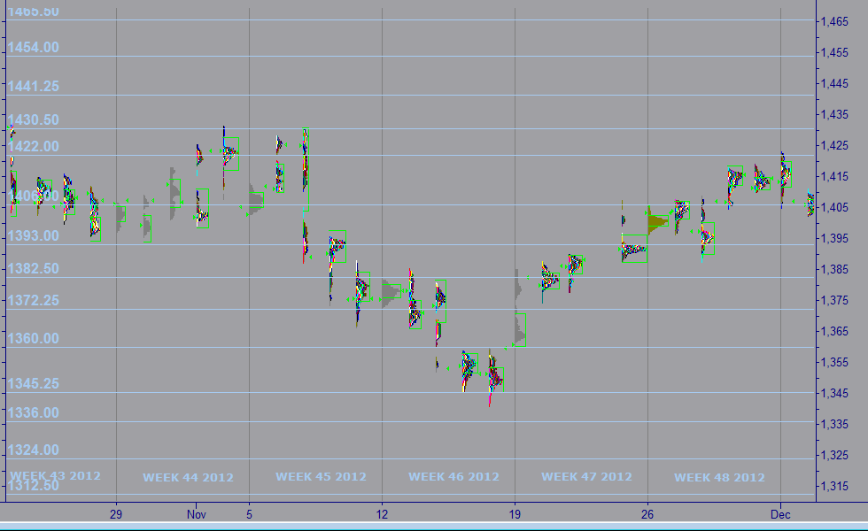Click the WEEK 43 2012 label
This screenshot has height=531, width=868.
(x=55, y=475)
